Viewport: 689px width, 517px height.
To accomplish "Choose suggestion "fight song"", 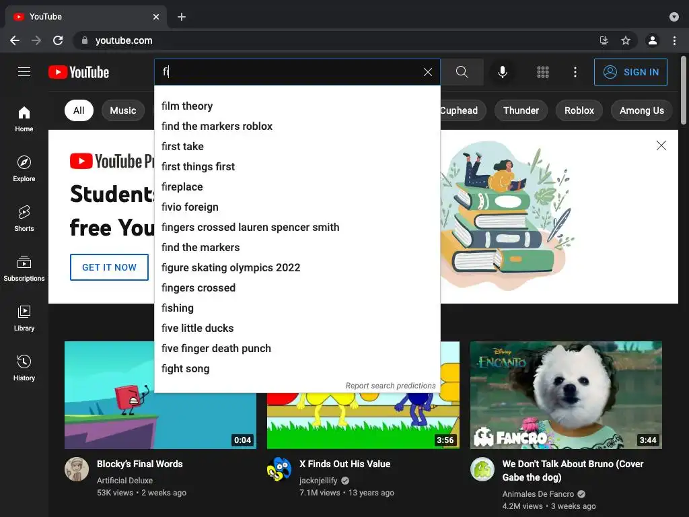I will (x=297, y=369).
